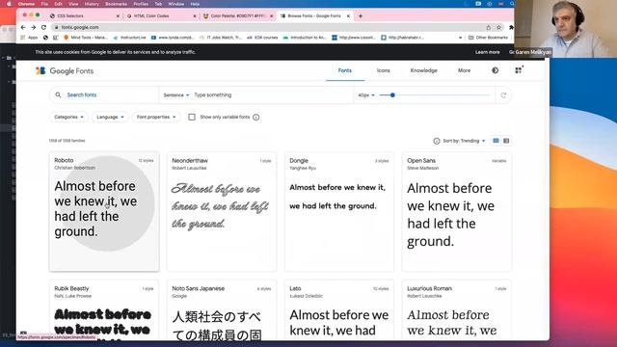Click the info icon beside Sort by
Image resolution: width=617 pixels, height=347 pixels.
tap(437, 141)
